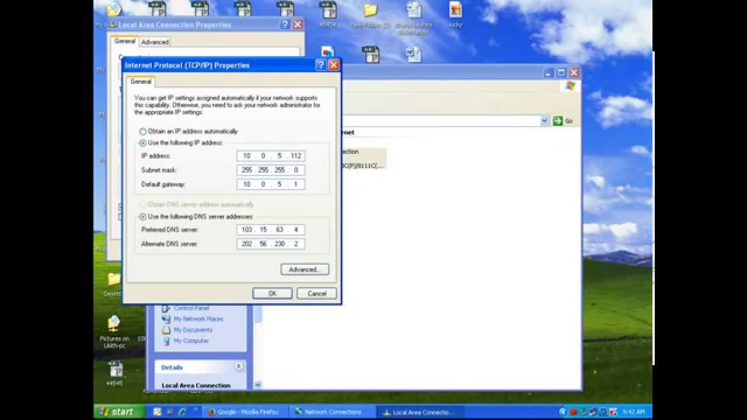Image resolution: width=747 pixels, height=420 pixels.
Task: Open the Advanced... TCP/IP settings
Action: [305, 269]
